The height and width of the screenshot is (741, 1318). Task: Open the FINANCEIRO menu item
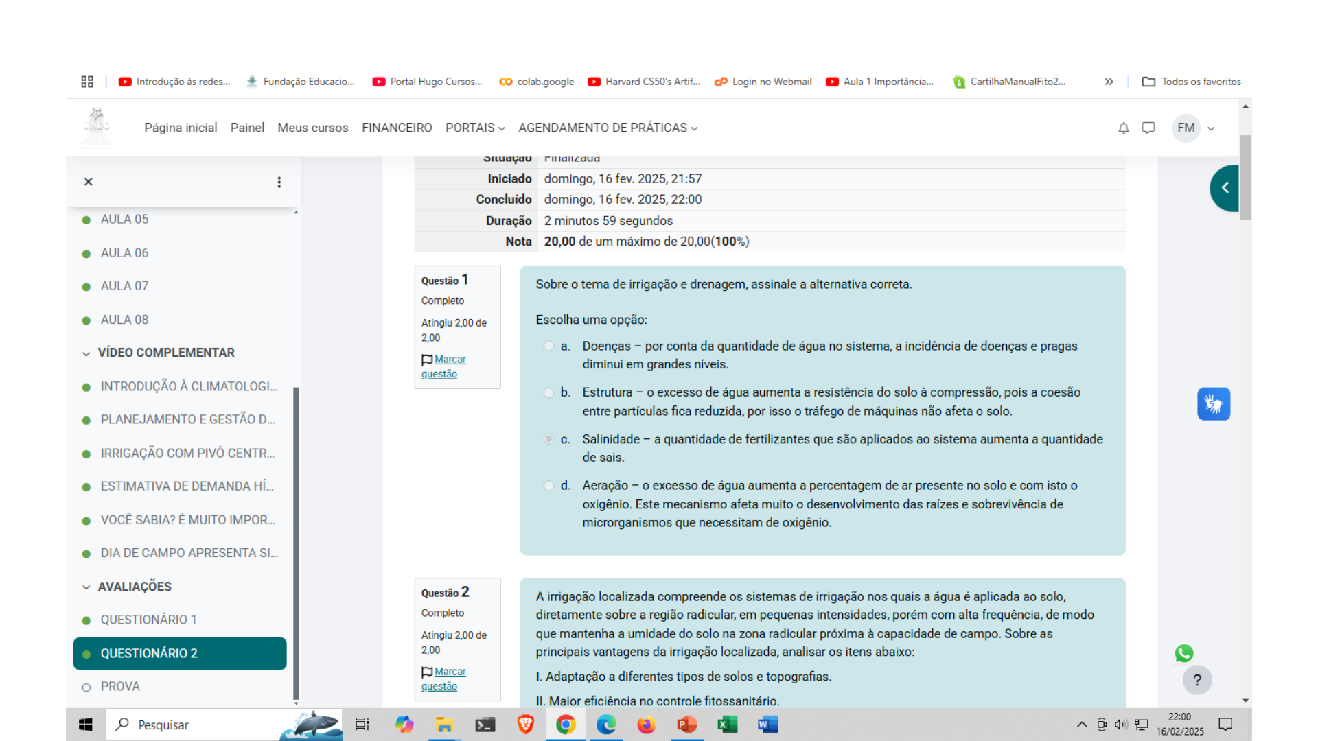pyautogui.click(x=397, y=128)
